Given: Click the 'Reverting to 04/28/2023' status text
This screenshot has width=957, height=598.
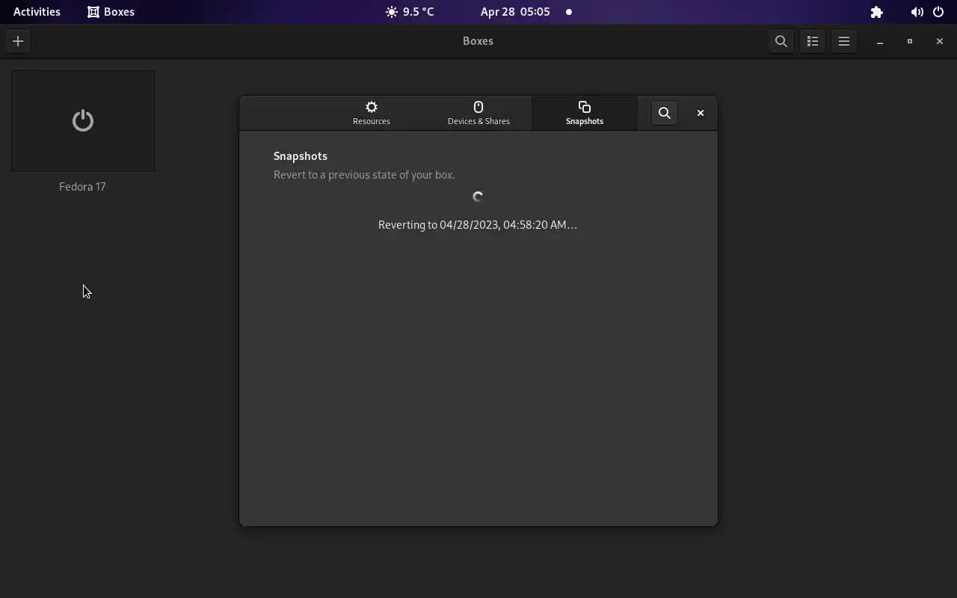Looking at the screenshot, I should click(478, 225).
